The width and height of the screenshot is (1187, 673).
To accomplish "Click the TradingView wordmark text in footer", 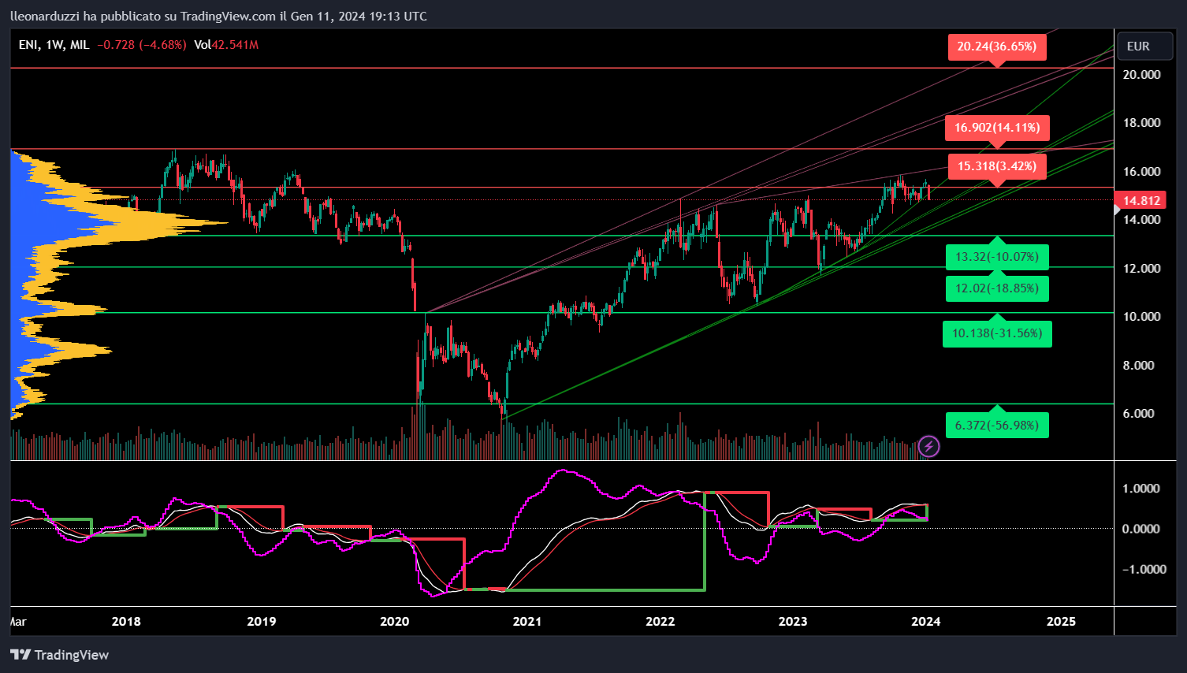I will tap(72, 655).
